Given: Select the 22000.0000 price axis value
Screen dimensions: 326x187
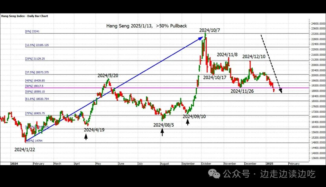Looking at the screenshot, I should point(318,50).
